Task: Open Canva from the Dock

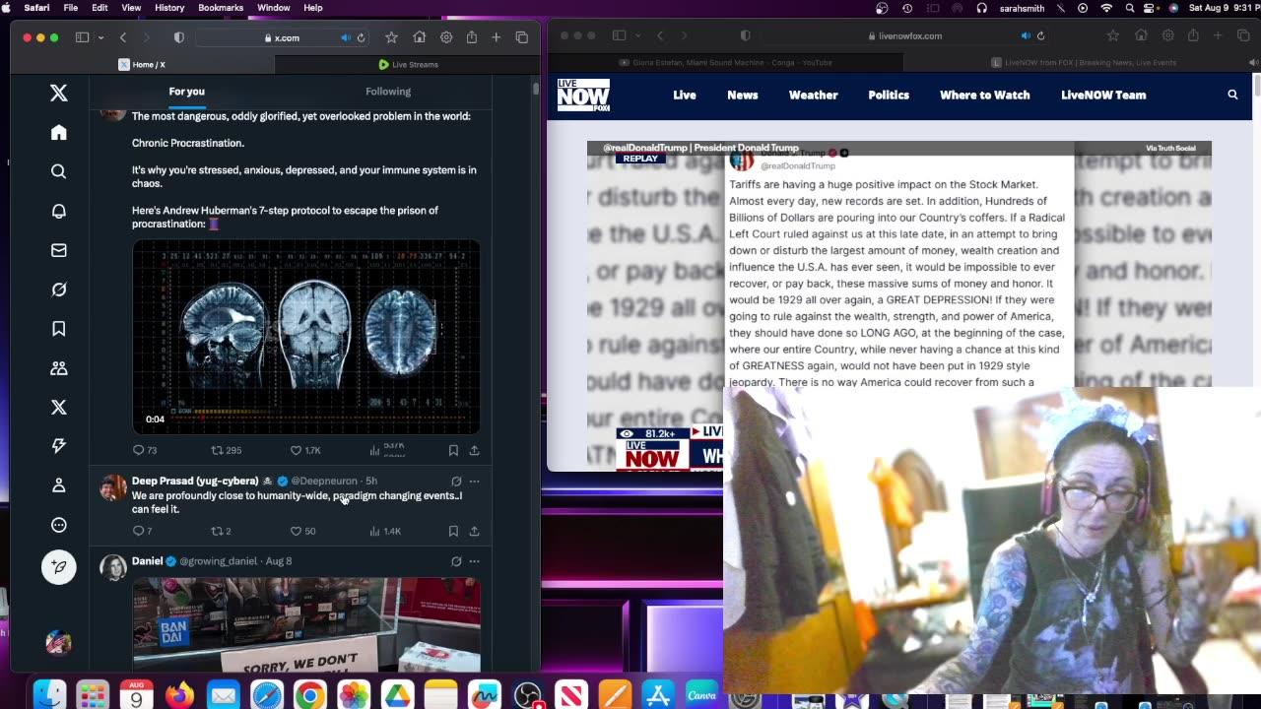Action: click(701, 695)
